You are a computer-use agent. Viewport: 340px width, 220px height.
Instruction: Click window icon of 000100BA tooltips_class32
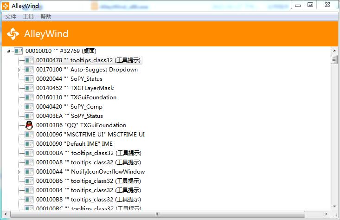[29, 153]
